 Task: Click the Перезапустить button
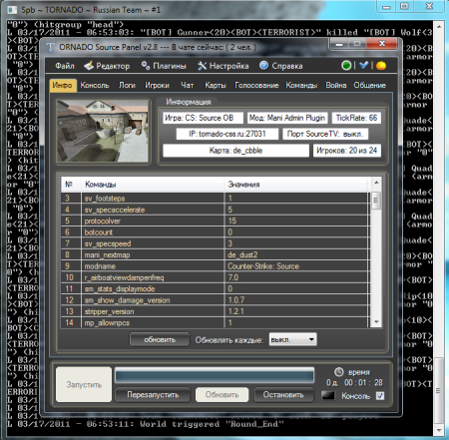pyautogui.click(x=153, y=395)
